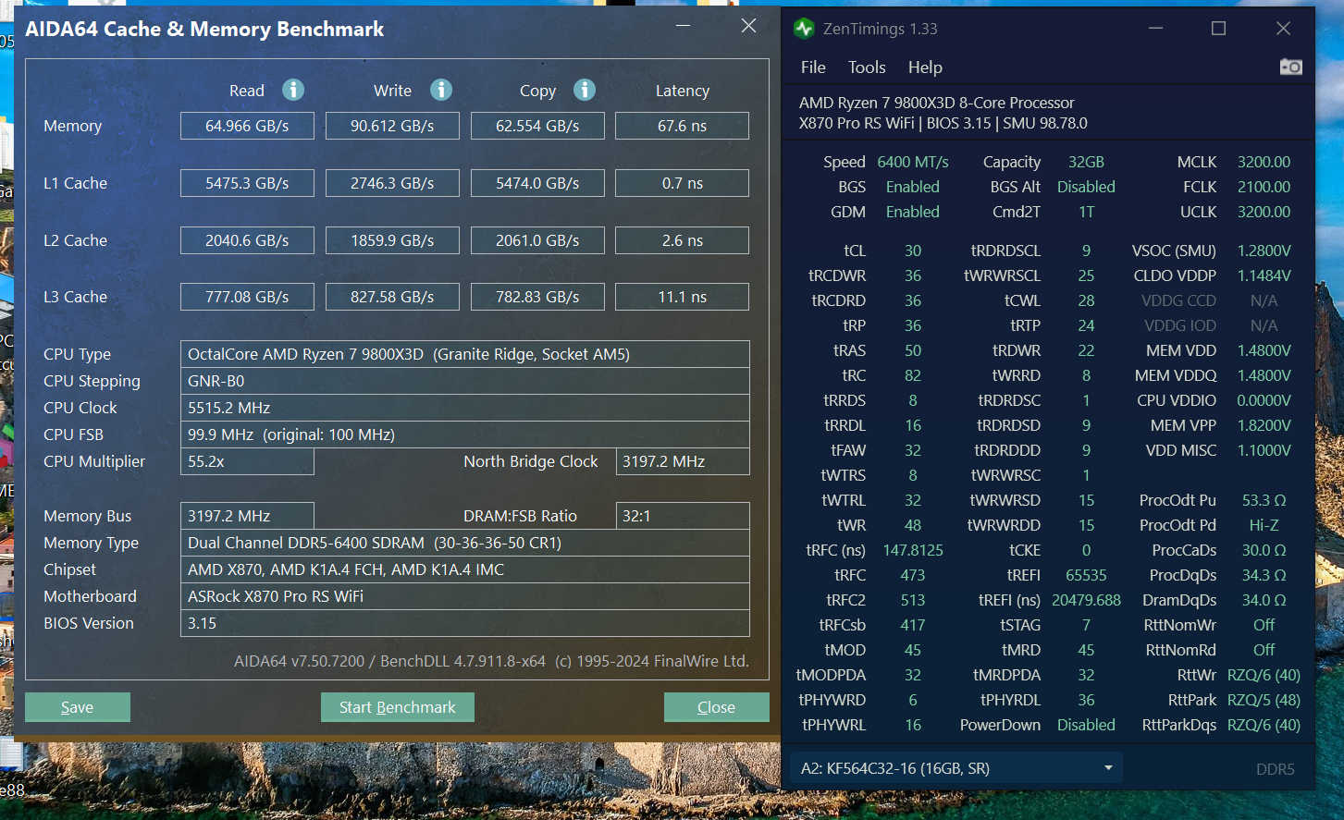Click the VSOC (SMU) value 1.2800V

(x=1264, y=251)
